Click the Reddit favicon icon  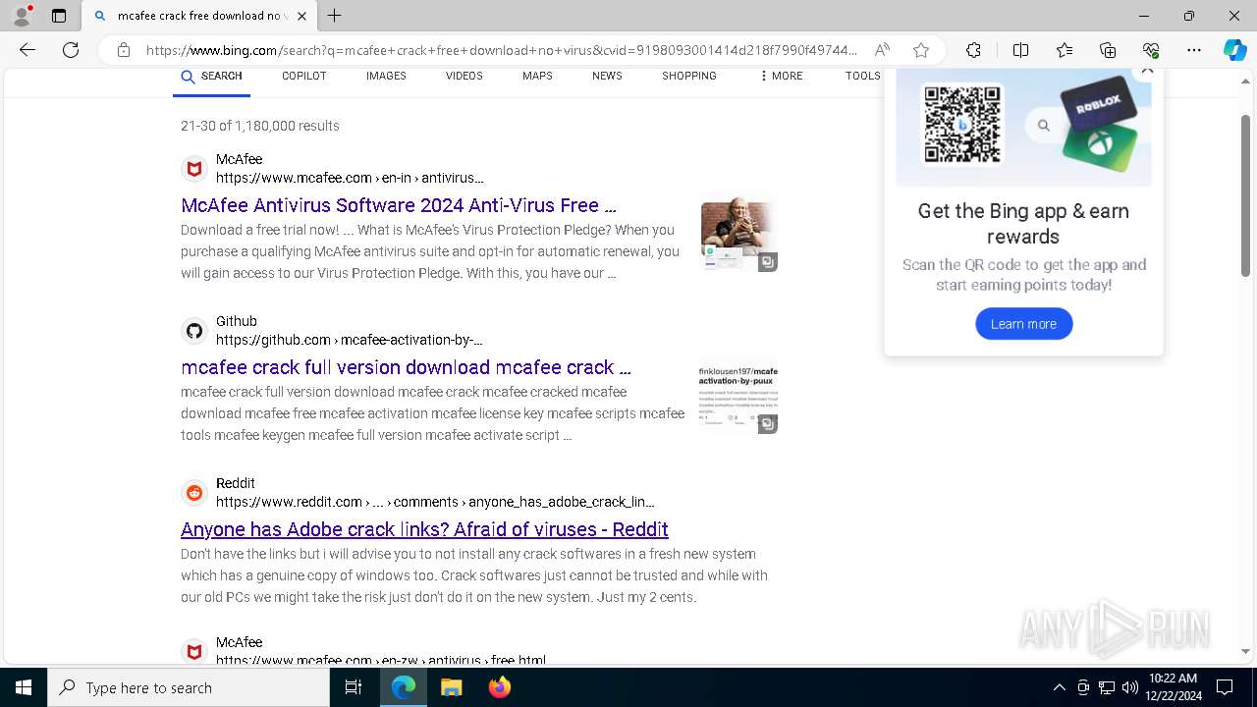pos(194,493)
